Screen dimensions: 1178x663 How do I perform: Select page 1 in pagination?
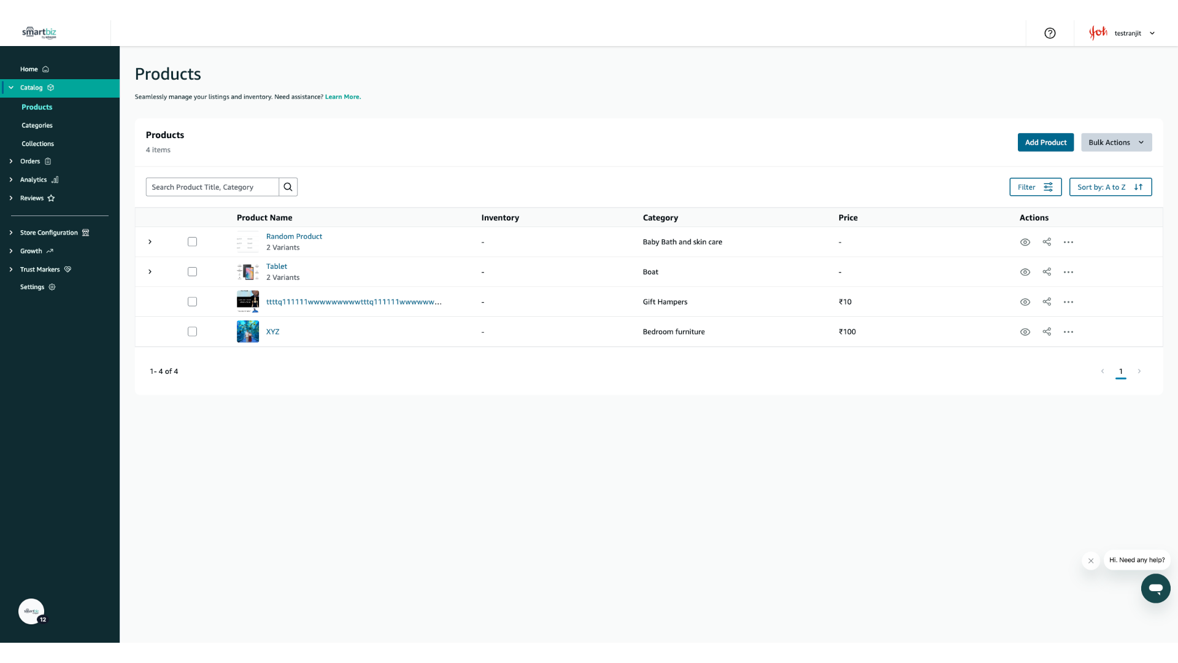(x=1121, y=371)
